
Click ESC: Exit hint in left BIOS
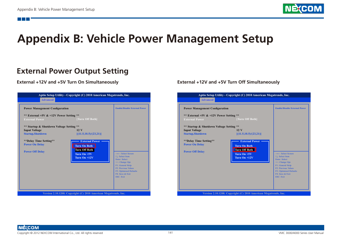pos(120,177)
